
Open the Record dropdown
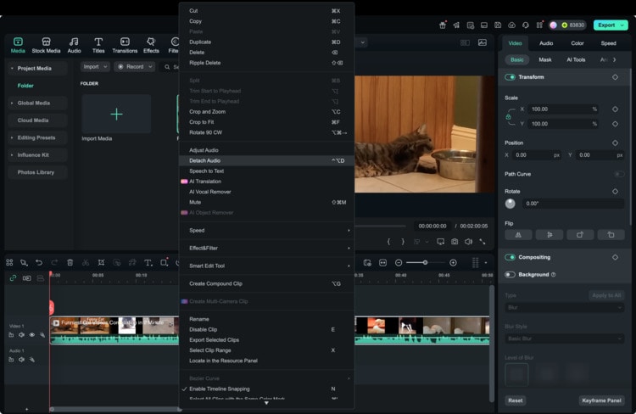135,66
